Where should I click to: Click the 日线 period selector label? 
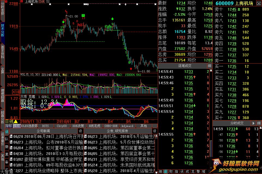[x=5, y=122]
